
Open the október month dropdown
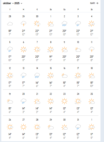pos(8,3)
